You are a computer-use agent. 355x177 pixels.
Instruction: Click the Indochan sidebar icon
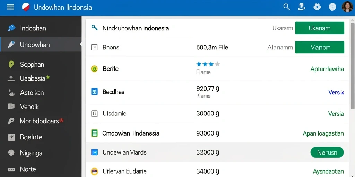[x=11, y=28]
